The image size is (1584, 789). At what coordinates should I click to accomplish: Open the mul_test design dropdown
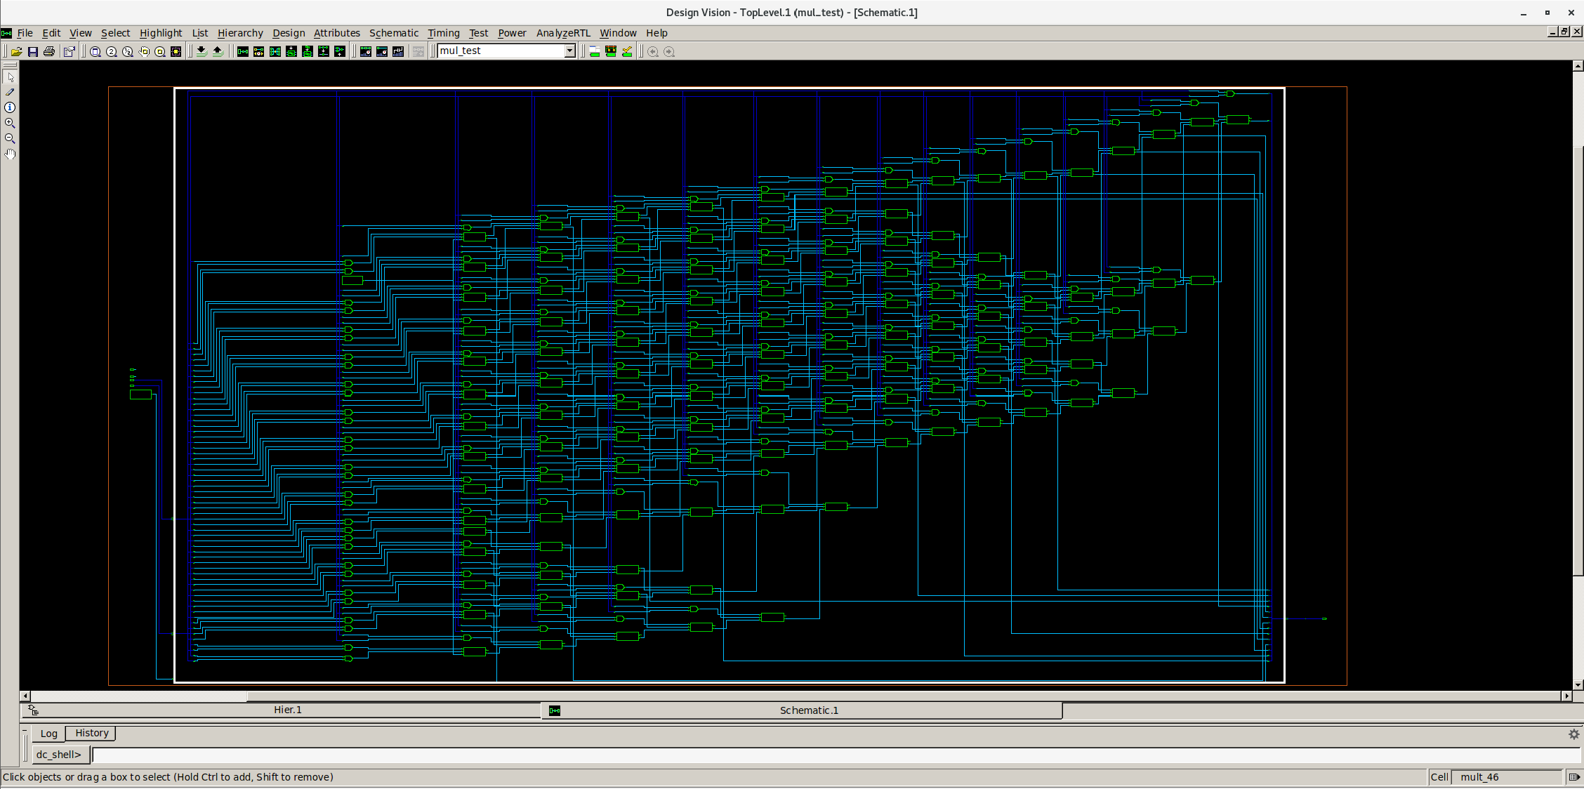[x=569, y=51]
